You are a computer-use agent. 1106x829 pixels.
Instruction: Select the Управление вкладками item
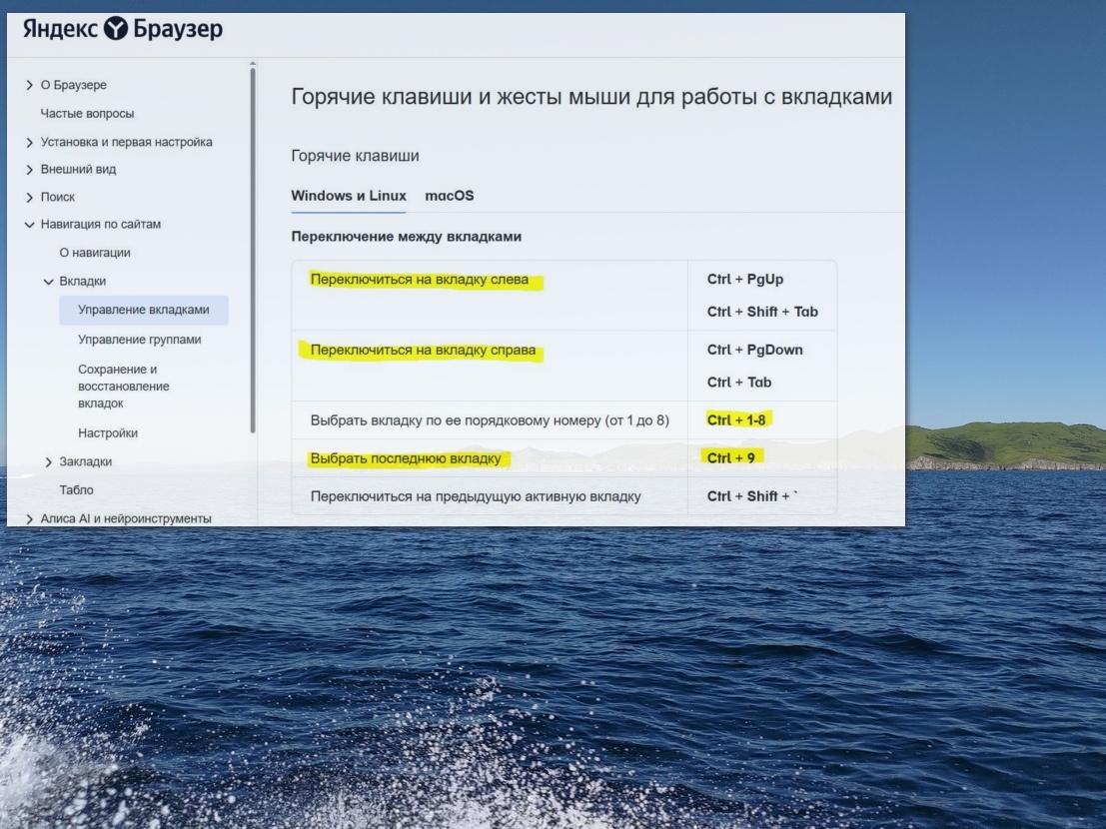144,311
